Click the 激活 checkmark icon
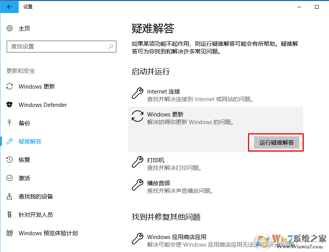The height and width of the screenshot is (252, 329). click(9, 178)
